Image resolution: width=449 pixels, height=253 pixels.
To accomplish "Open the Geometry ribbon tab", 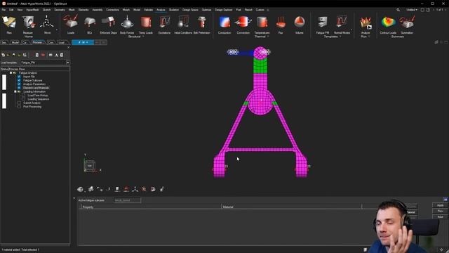I will pyautogui.click(x=60, y=10).
